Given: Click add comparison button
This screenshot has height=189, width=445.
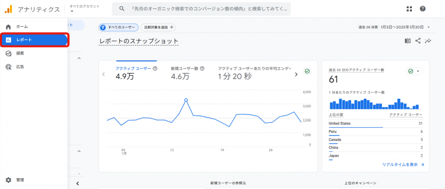Looking at the screenshot, I should 158,27.
